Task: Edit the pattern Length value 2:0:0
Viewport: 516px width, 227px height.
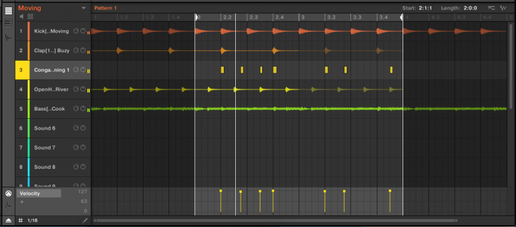Action: click(x=470, y=8)
